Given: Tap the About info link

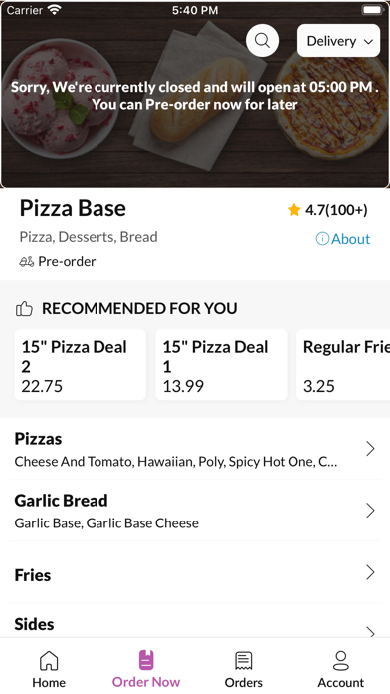Looking at the screenshot, I should coord(343,239).
